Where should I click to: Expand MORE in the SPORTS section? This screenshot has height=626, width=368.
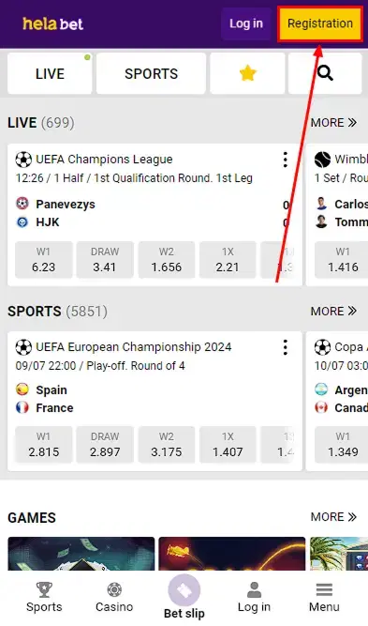[x=333, y=311]
